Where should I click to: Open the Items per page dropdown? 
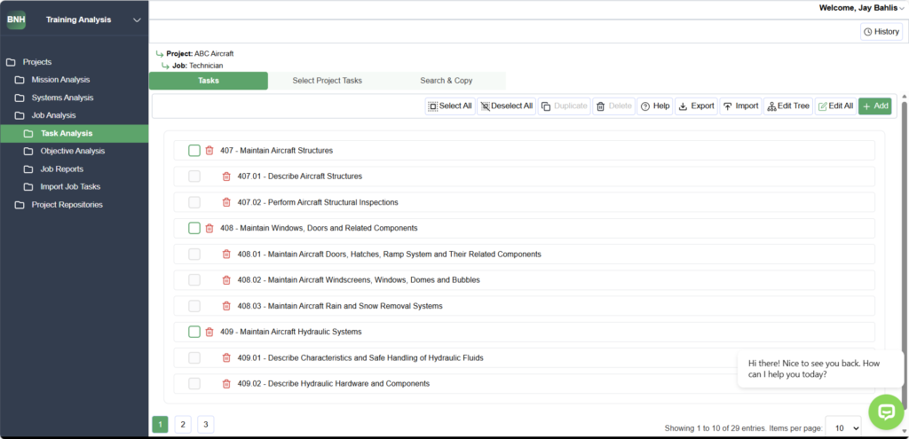tap(842, 427)
